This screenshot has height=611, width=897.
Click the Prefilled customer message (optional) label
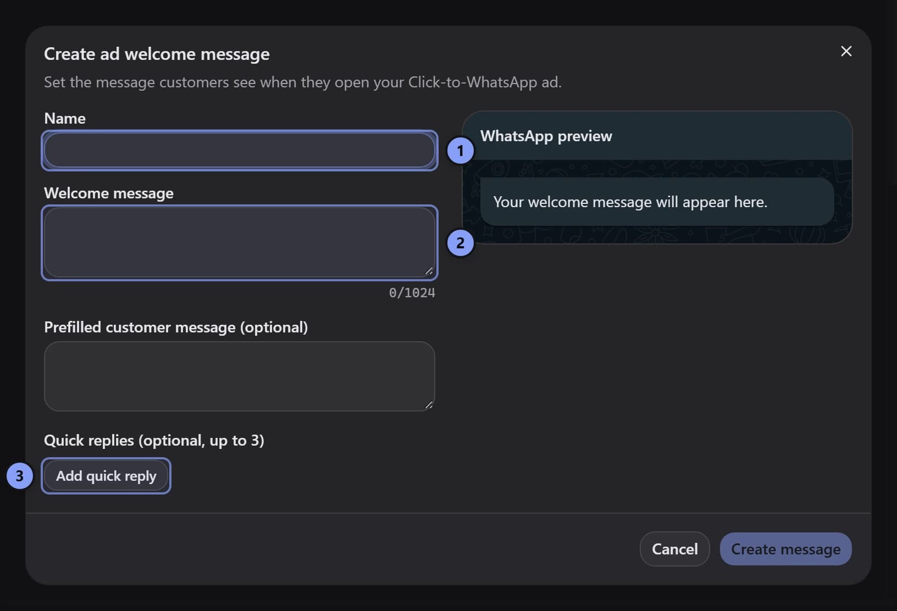coord(176,327)
